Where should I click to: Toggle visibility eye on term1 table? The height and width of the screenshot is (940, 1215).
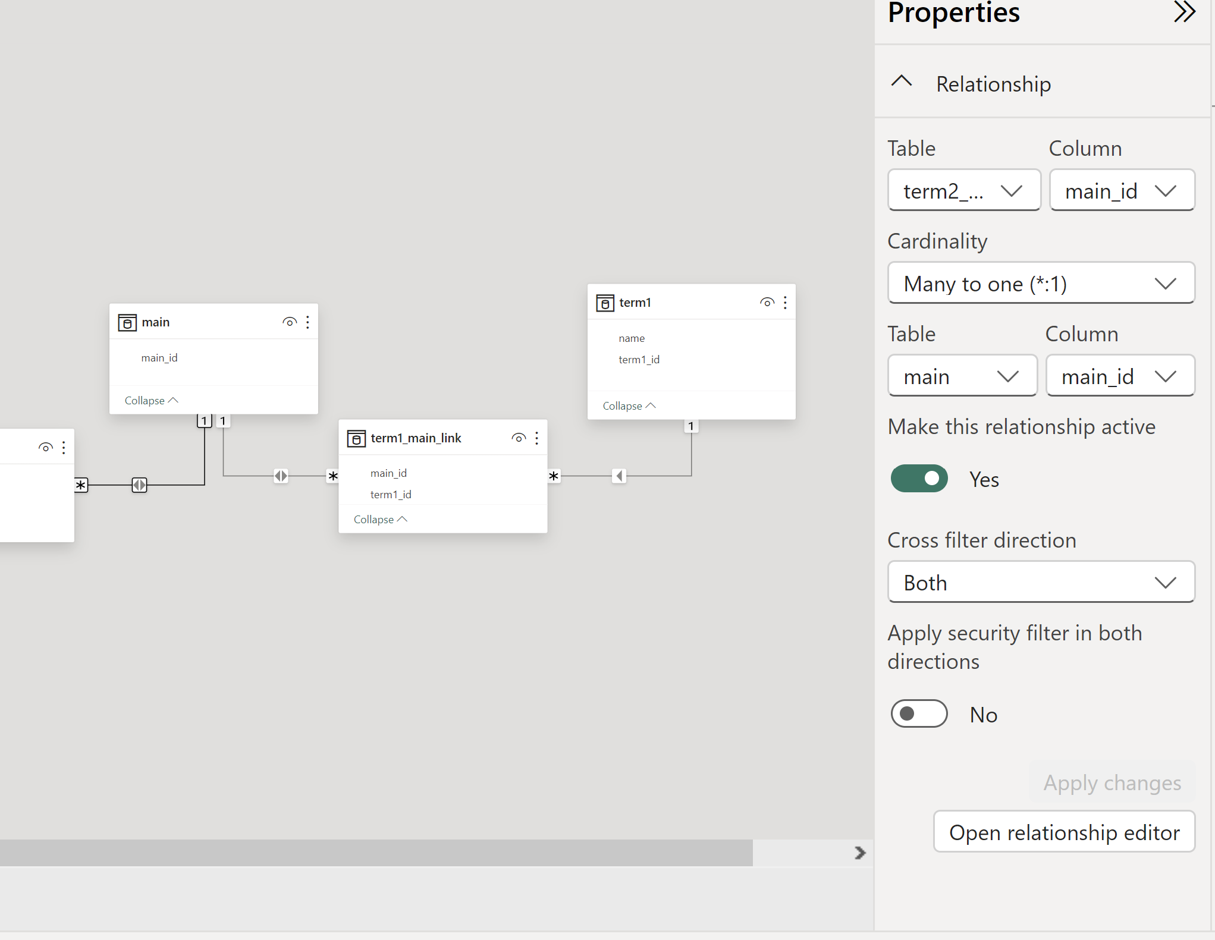click(767, 302)
